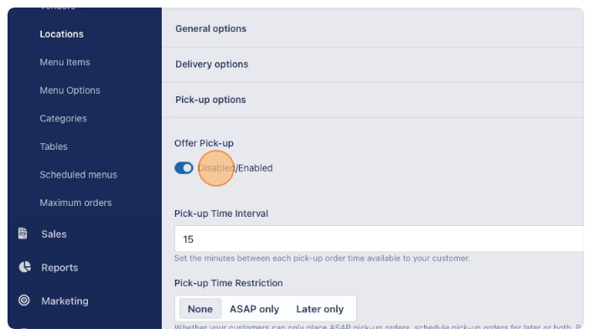Screen dimensions: 590x334
Task: Open Scheduled menus sidebar link
Action: pyautogui.click(x=78, y=175)
